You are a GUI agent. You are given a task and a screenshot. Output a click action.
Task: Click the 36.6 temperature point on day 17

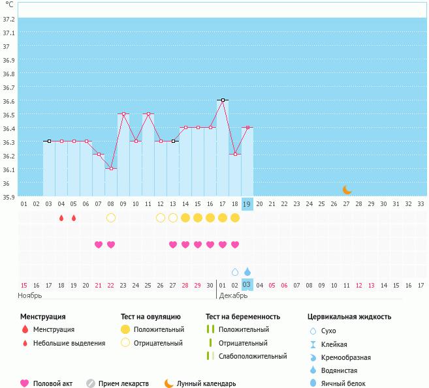click(x=223, y=100)
